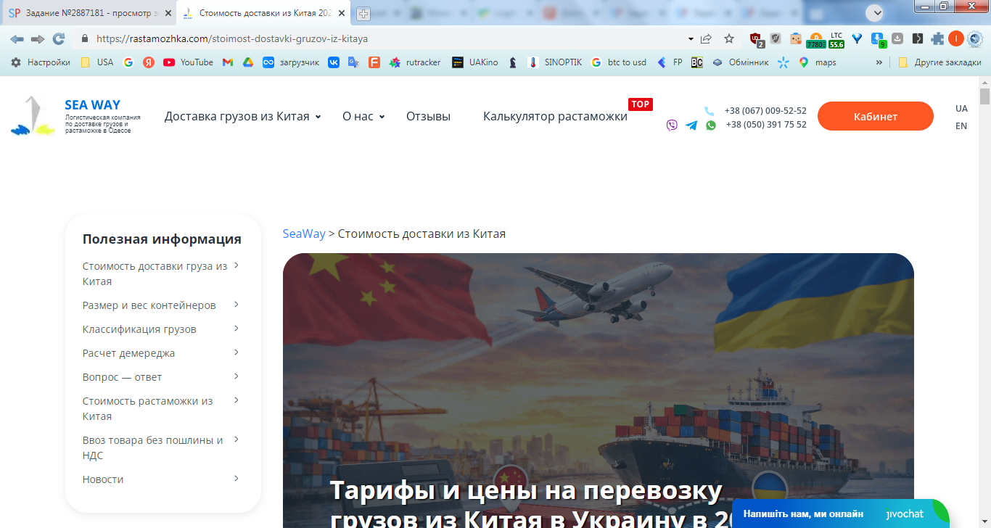Share this page using the share icon
This screenshot has width=991, height=528.
(x=706, y=38)
